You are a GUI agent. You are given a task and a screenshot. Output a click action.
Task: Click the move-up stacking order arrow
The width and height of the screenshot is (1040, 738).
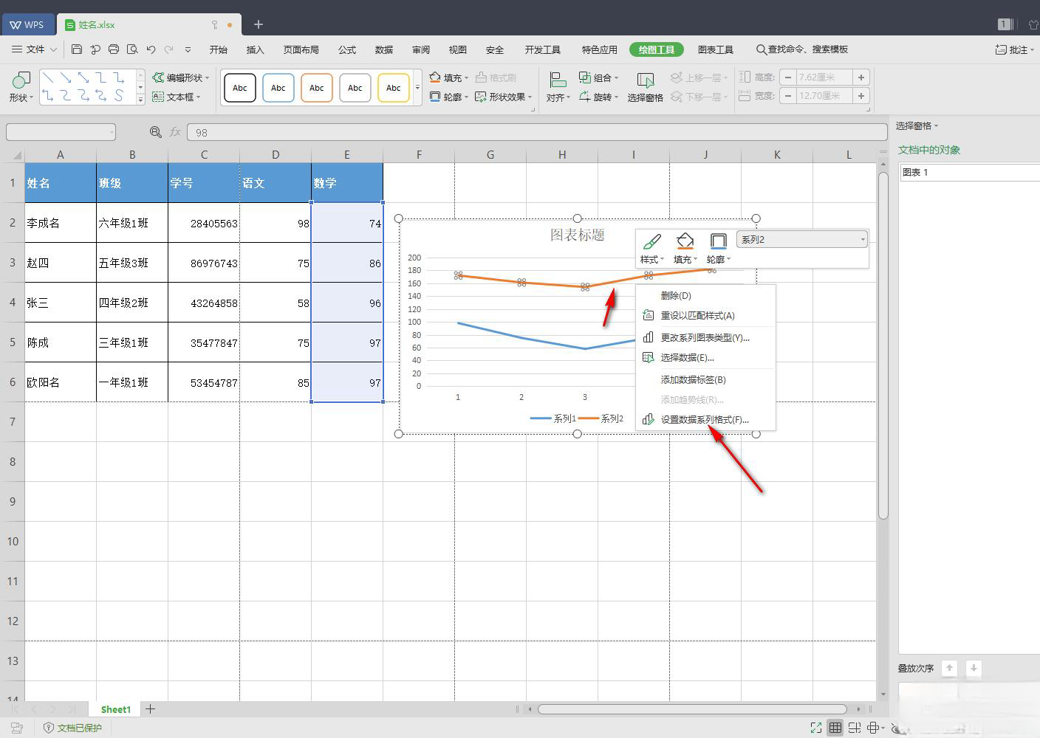(x=950, y=668)
